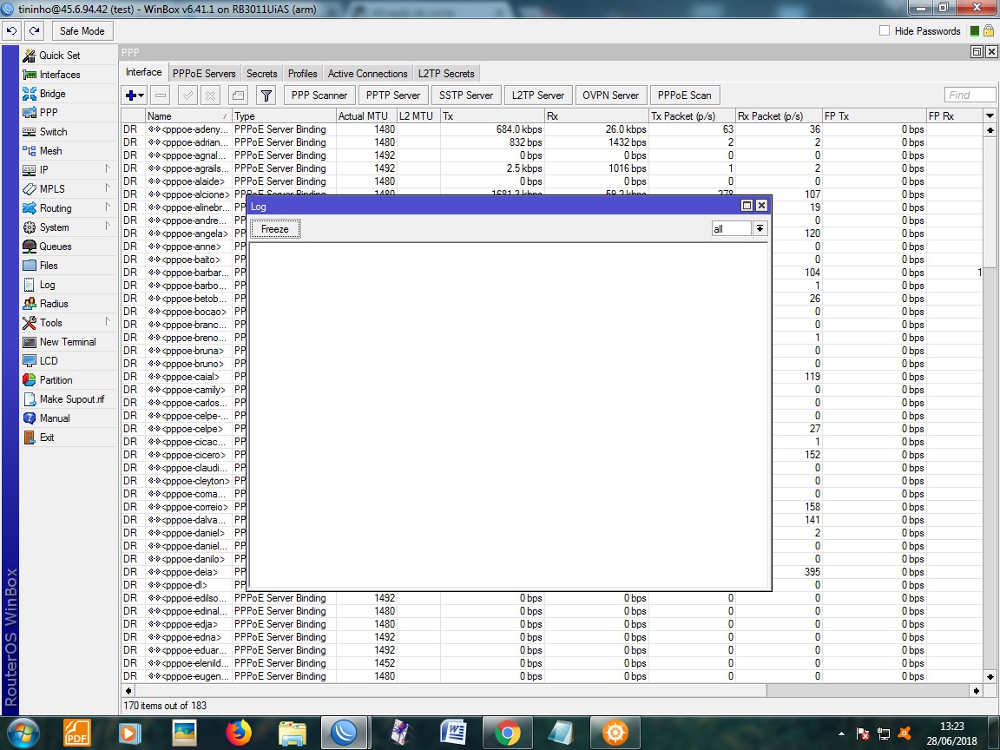This screenshot has height=750, width=1000.
Task: Open the Switch section
Action: tap(53, 132)
